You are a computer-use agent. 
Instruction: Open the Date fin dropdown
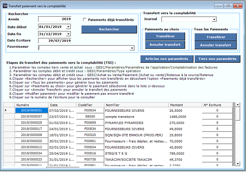(x=68, y=34)
